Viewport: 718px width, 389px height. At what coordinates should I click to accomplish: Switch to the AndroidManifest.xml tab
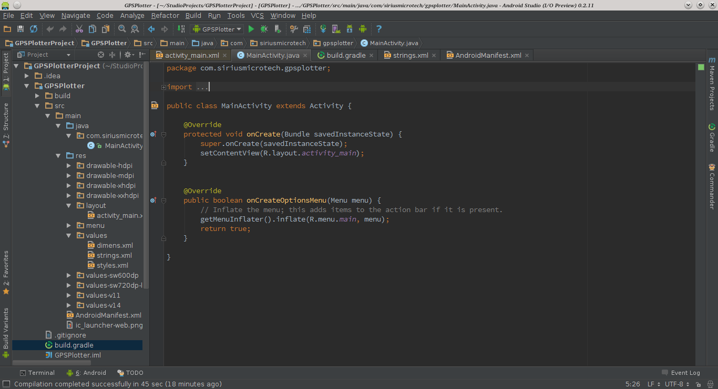(488, 55)
